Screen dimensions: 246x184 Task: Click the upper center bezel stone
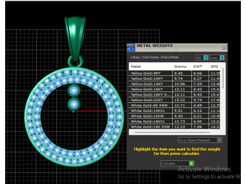pyautogui.click(x=74, y=90)
